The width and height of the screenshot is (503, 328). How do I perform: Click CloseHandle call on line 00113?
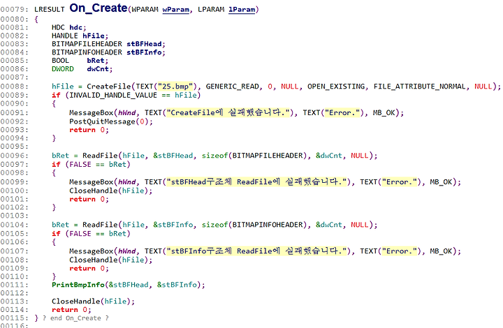click(x=75, y=301)
